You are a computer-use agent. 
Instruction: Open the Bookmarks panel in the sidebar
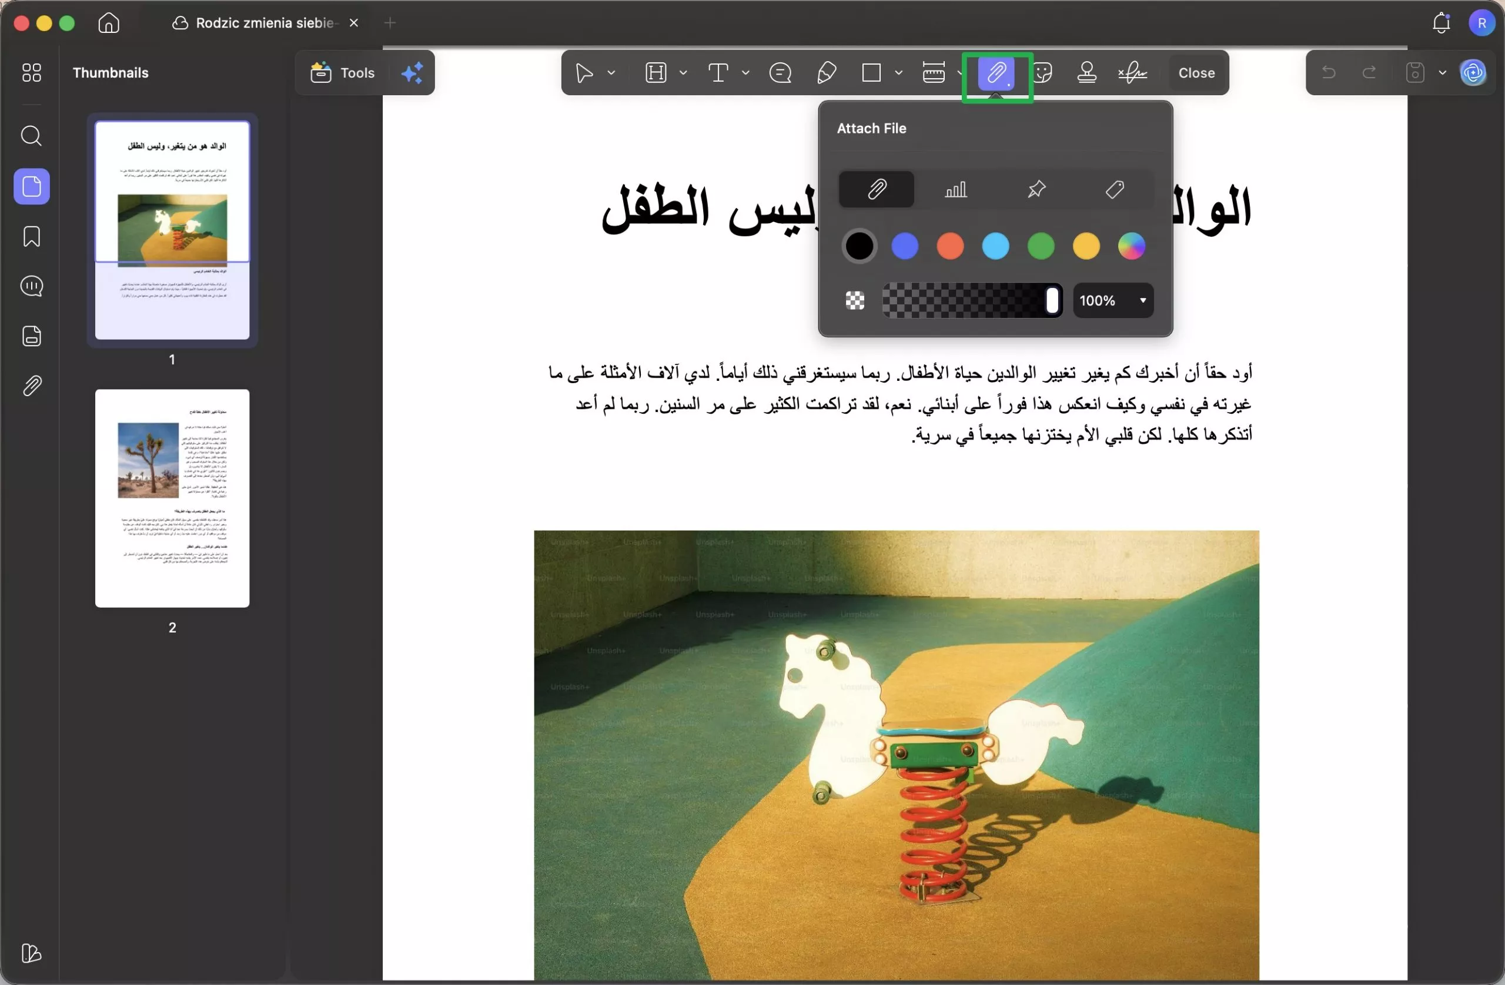pyautogui.click(x=32, y=236)
